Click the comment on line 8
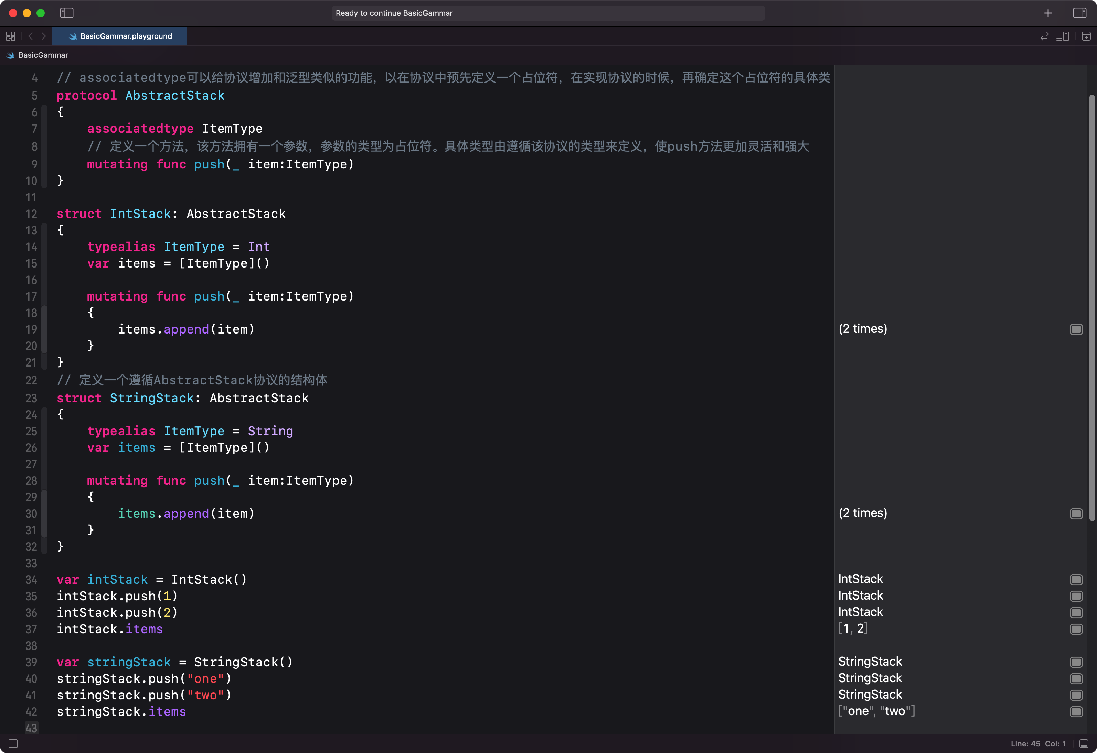The width and height of the screenshot is (1097, 753). [x=448, y=146]
